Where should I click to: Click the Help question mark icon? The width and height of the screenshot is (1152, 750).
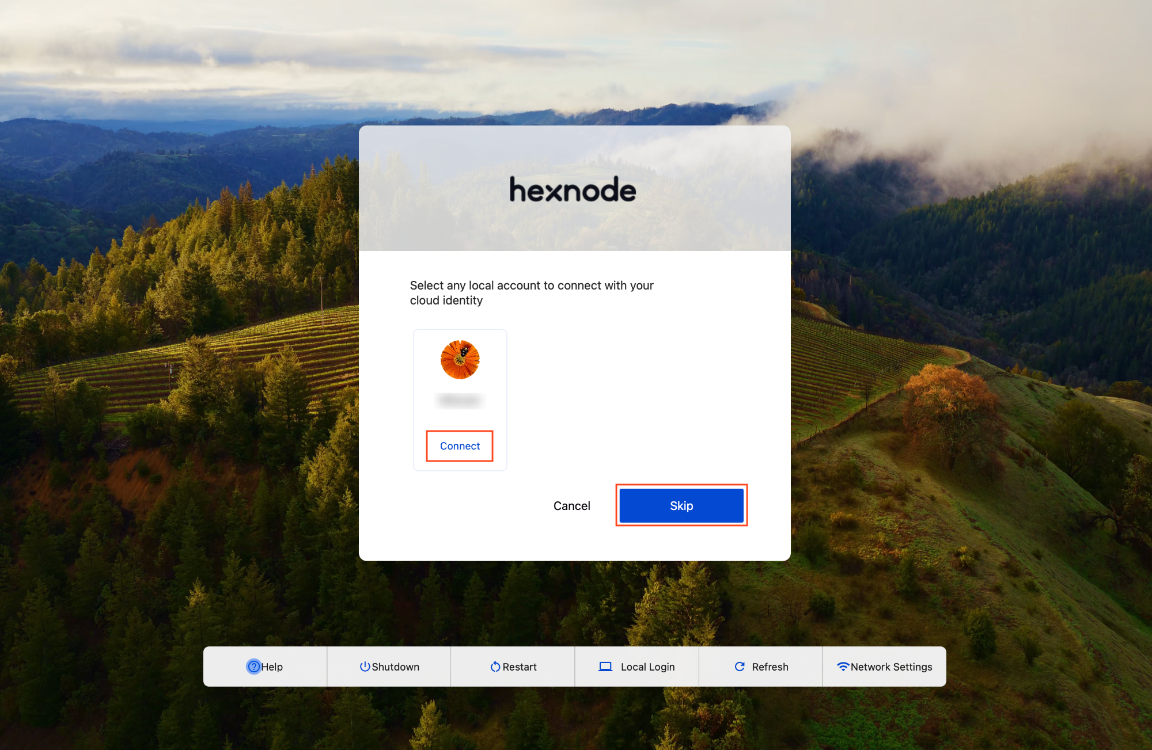(253, 667)
